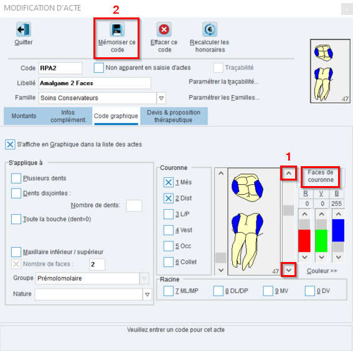Toggle Non apparent en saisie d'actes
The image size is (353, 351).
click(99, 68)
